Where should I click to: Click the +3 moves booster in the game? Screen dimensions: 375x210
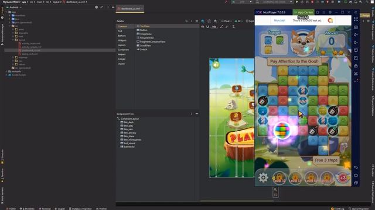point(343,177)
